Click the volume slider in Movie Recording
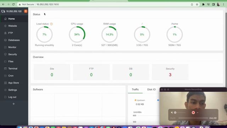Viewport: 227px width, 128px height. click(180, 112)
